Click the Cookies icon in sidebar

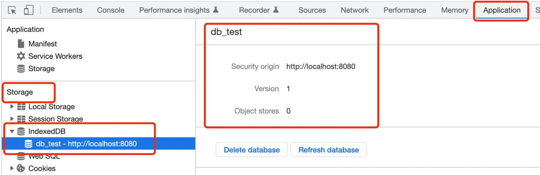pos(22,168)
